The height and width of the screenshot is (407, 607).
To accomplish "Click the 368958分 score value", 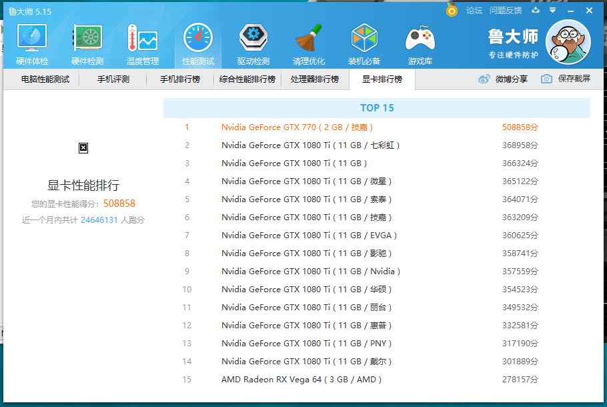I will [520, 145].
